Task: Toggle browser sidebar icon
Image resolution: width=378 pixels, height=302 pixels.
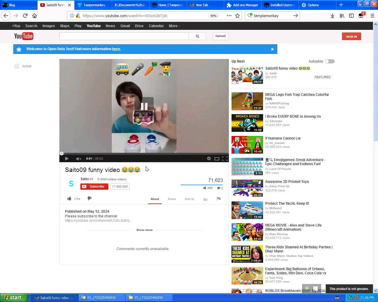Action: click(351, 16)
